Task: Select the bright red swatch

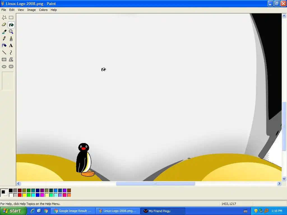Action: [20, 195]
